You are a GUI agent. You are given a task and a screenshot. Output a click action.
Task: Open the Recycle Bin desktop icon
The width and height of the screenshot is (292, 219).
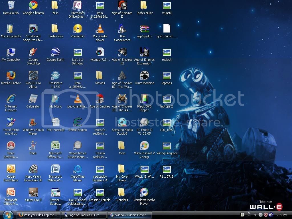[x=11, y=5]
